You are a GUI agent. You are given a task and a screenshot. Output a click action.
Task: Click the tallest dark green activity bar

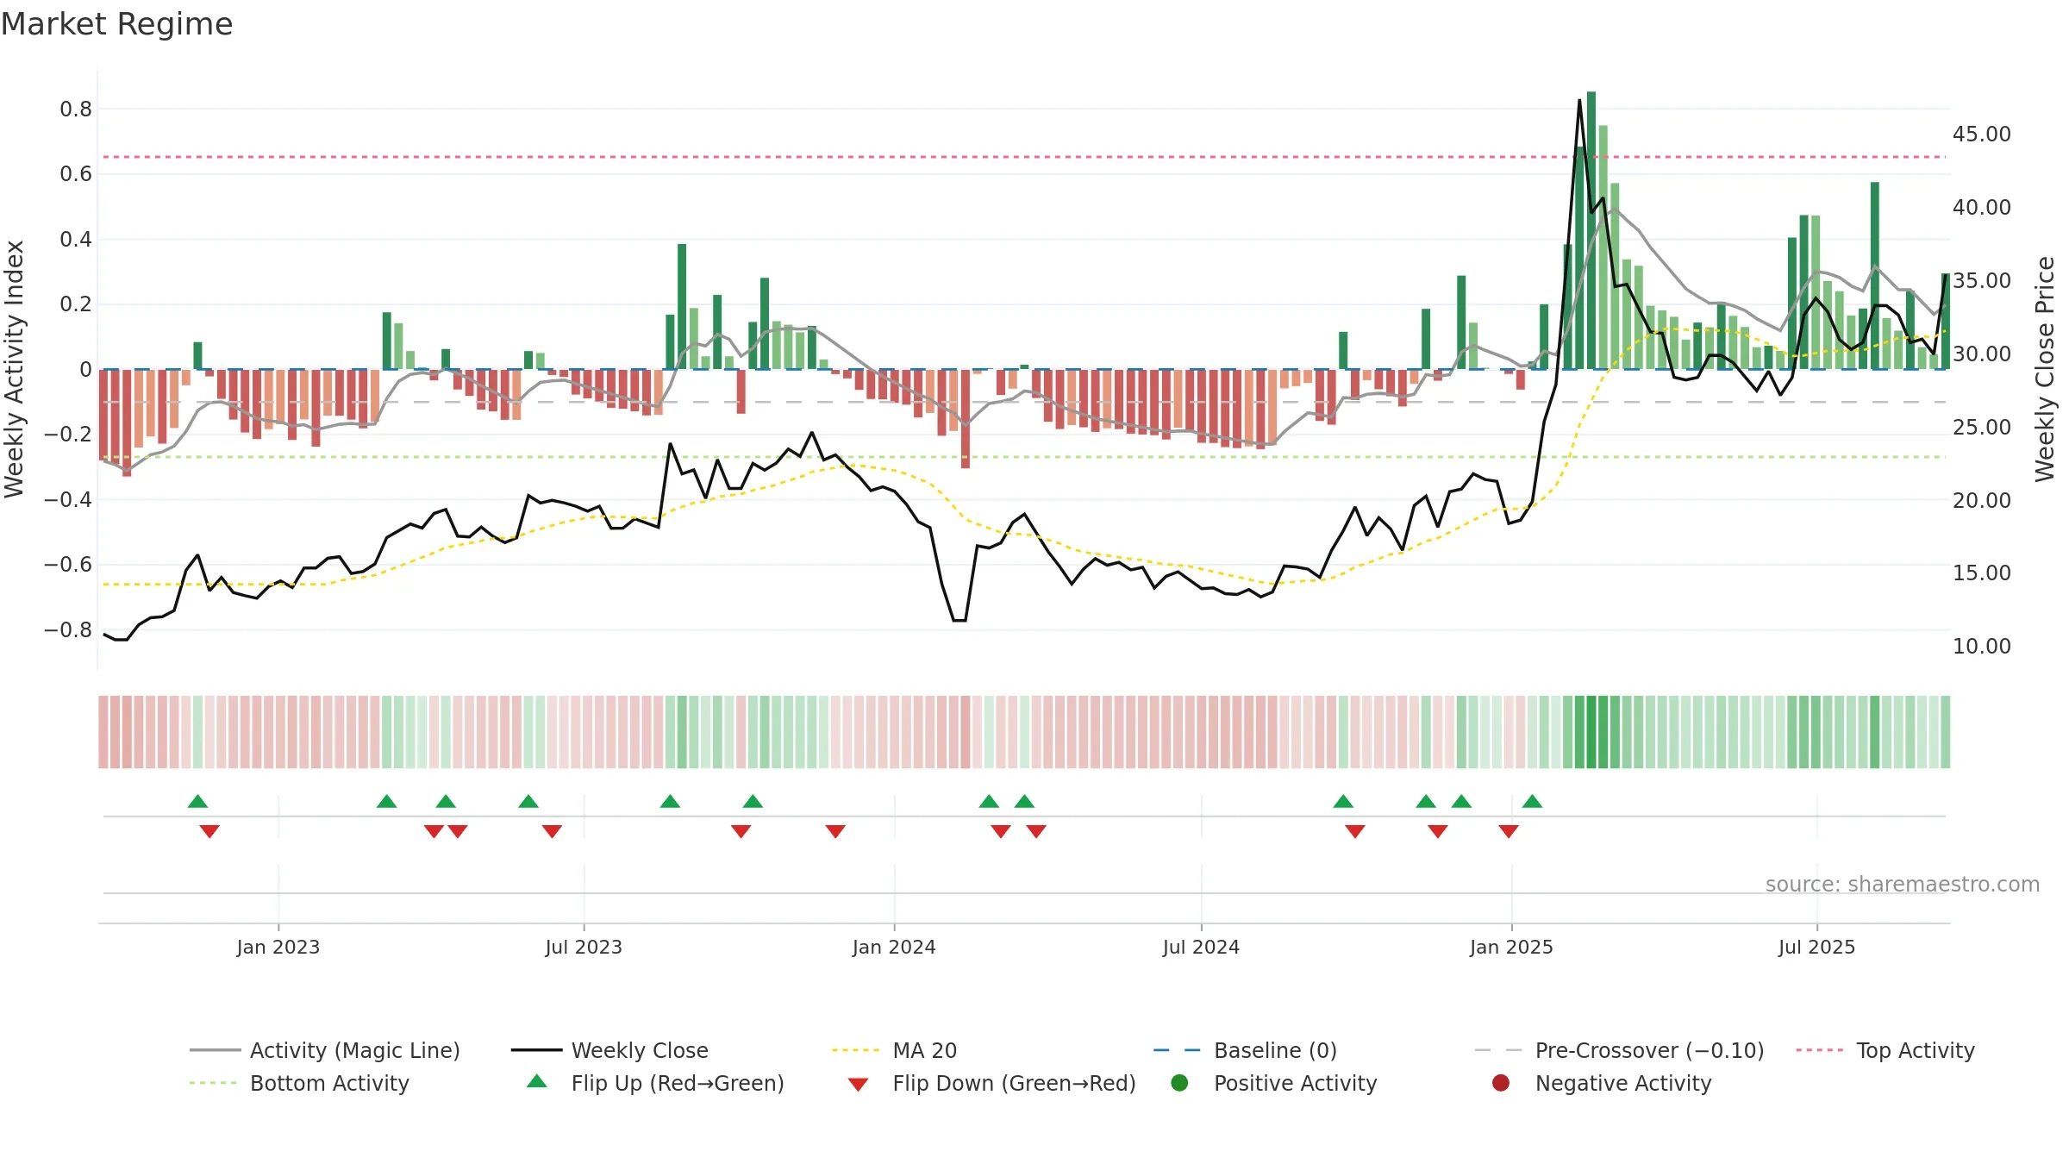pos(1591,230)
